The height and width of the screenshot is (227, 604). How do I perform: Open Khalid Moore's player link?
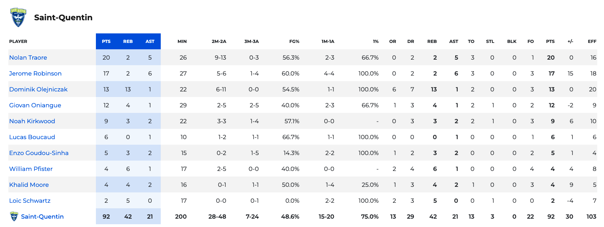pos(29,185)
